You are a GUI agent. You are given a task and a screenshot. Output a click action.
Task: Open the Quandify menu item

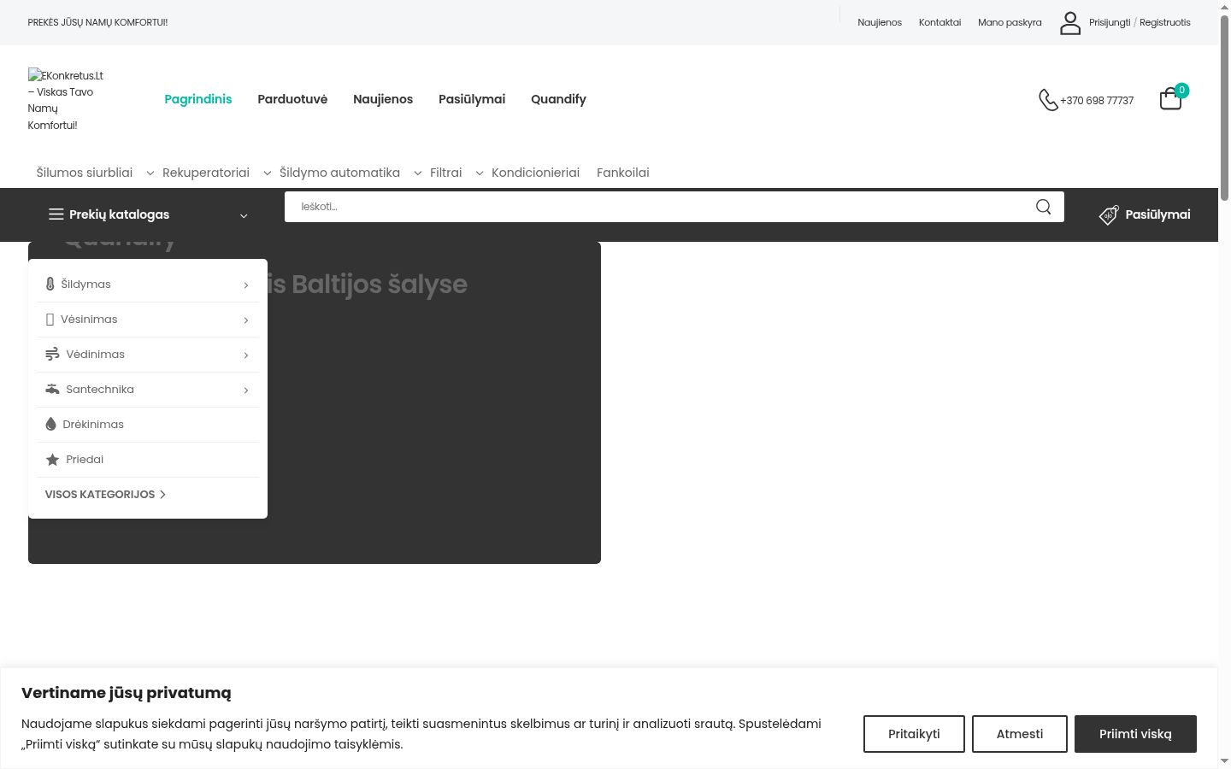point(558,99)
